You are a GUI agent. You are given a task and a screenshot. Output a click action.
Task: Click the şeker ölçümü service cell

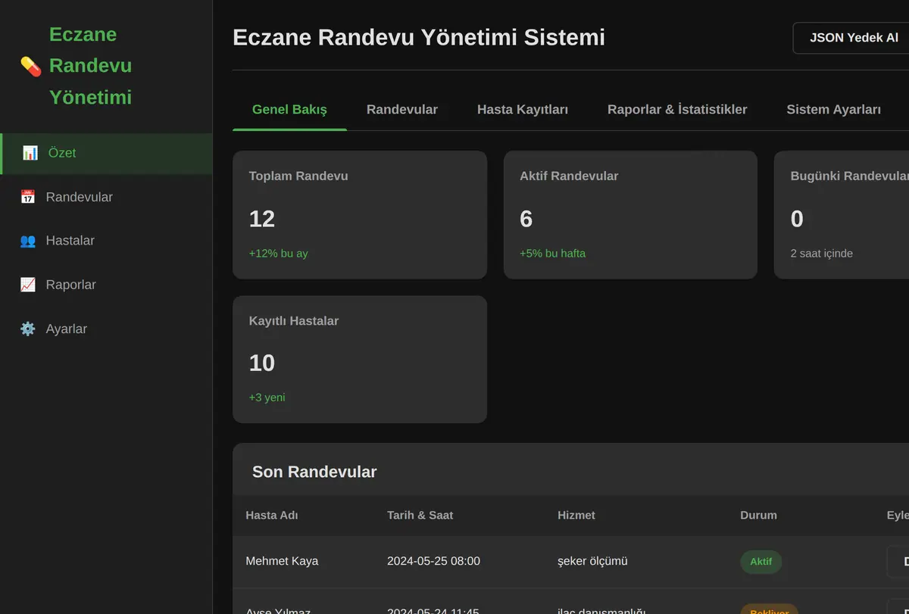point(592,562)
